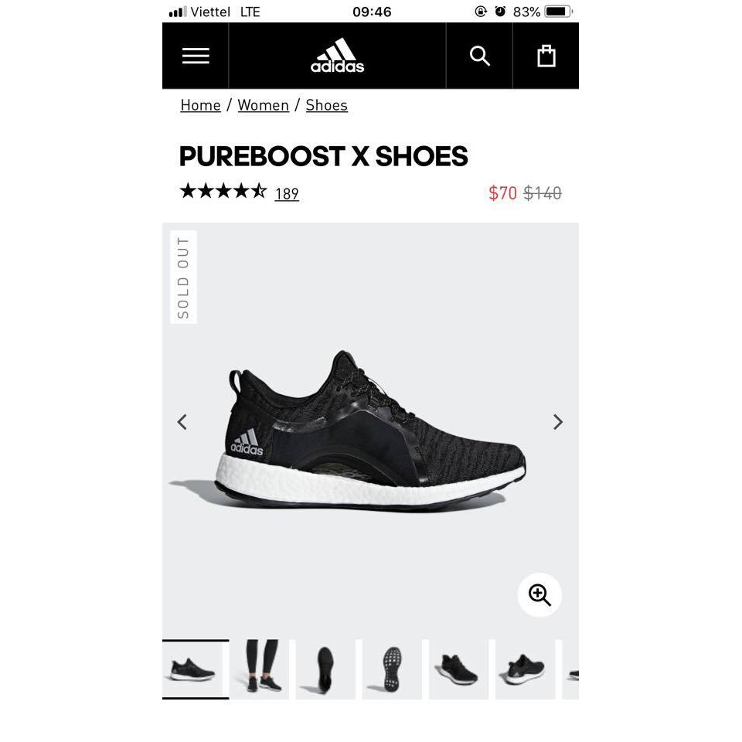The image size is (742, 742).
Task: Go to Home breadcrumb link
Action: (201, 105)
